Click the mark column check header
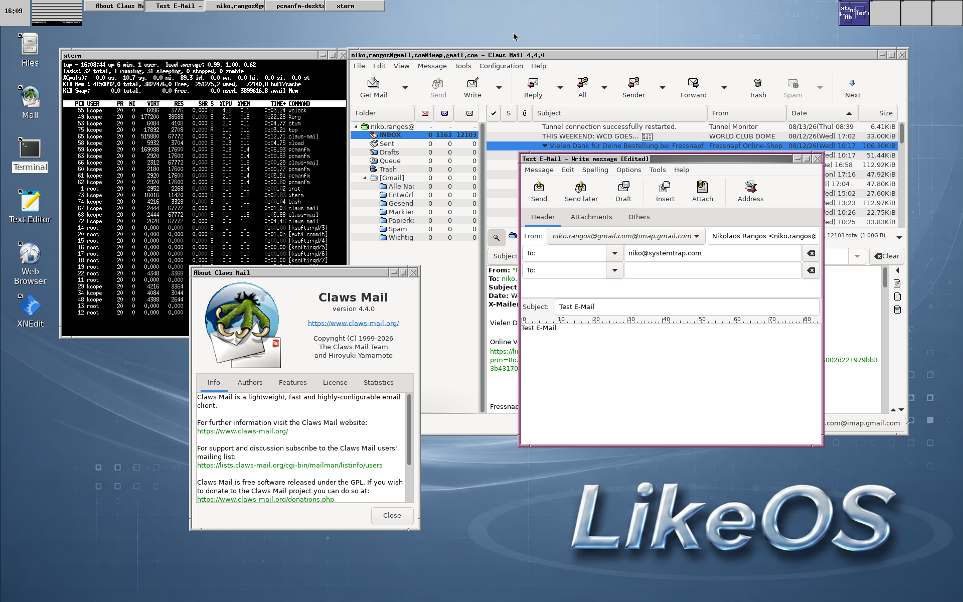 (x=494, y=113)
